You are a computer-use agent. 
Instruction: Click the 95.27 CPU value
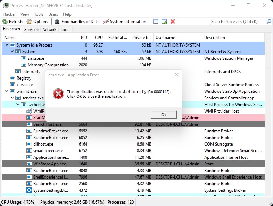pos(98,45)
